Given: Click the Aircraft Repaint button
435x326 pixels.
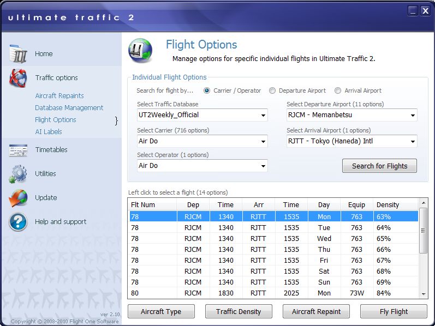Looking at the screenshot, I should pos(316,311).
